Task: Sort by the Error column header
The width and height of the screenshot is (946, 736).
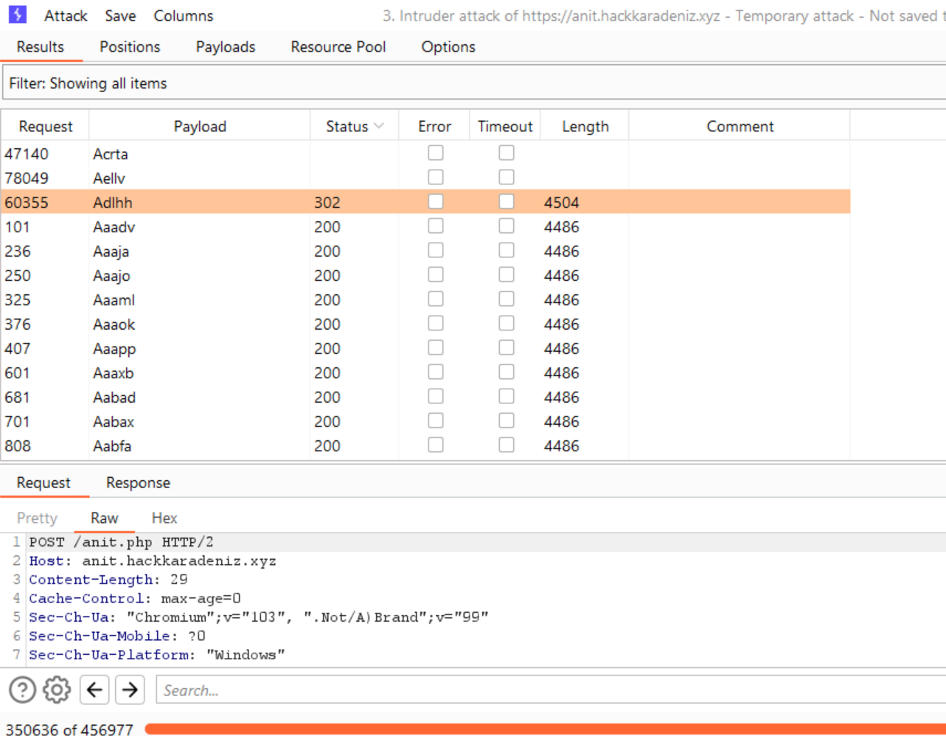Action: 434,126
